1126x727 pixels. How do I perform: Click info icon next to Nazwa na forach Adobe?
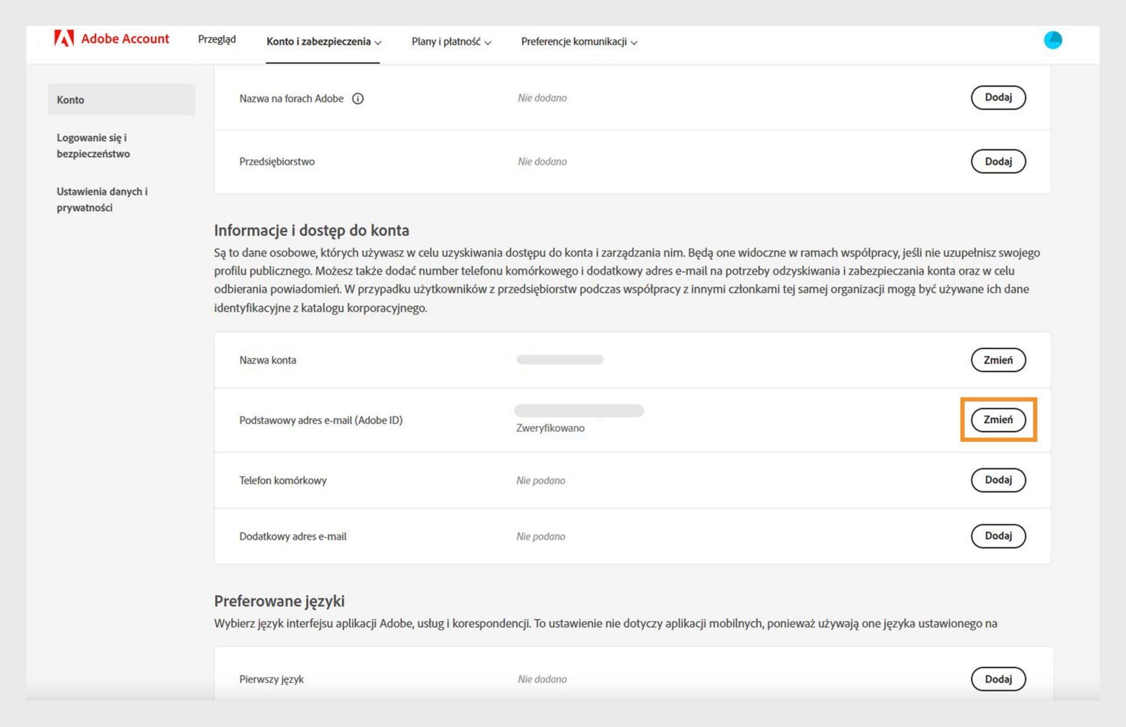click(x=358, y=98)
